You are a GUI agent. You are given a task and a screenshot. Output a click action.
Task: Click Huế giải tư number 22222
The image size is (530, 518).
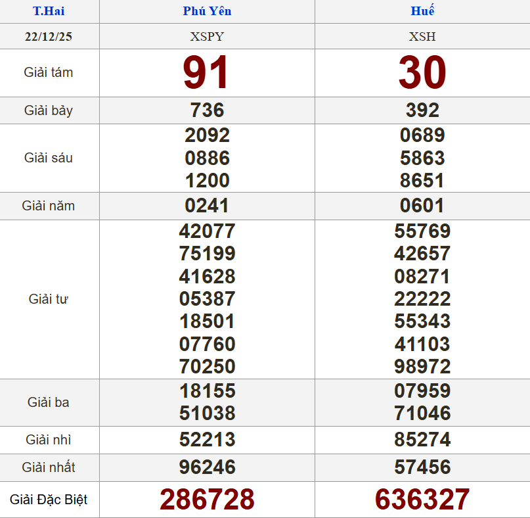pos(422,299)
